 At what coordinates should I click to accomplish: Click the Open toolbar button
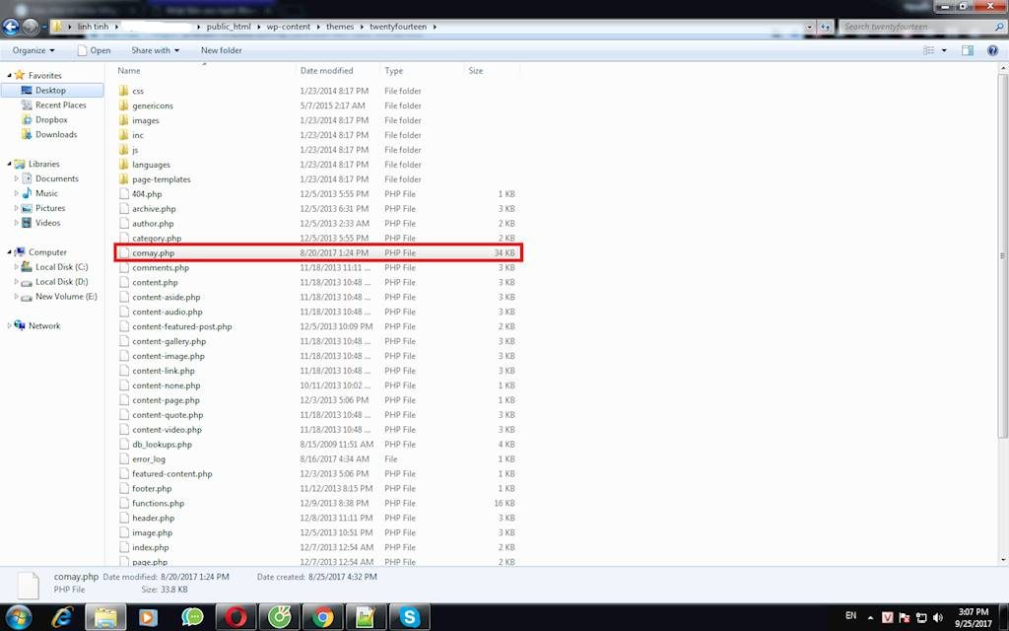94,50
